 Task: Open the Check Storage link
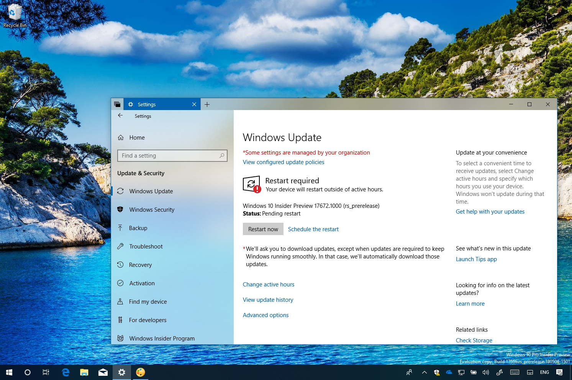tap(474, 340)
